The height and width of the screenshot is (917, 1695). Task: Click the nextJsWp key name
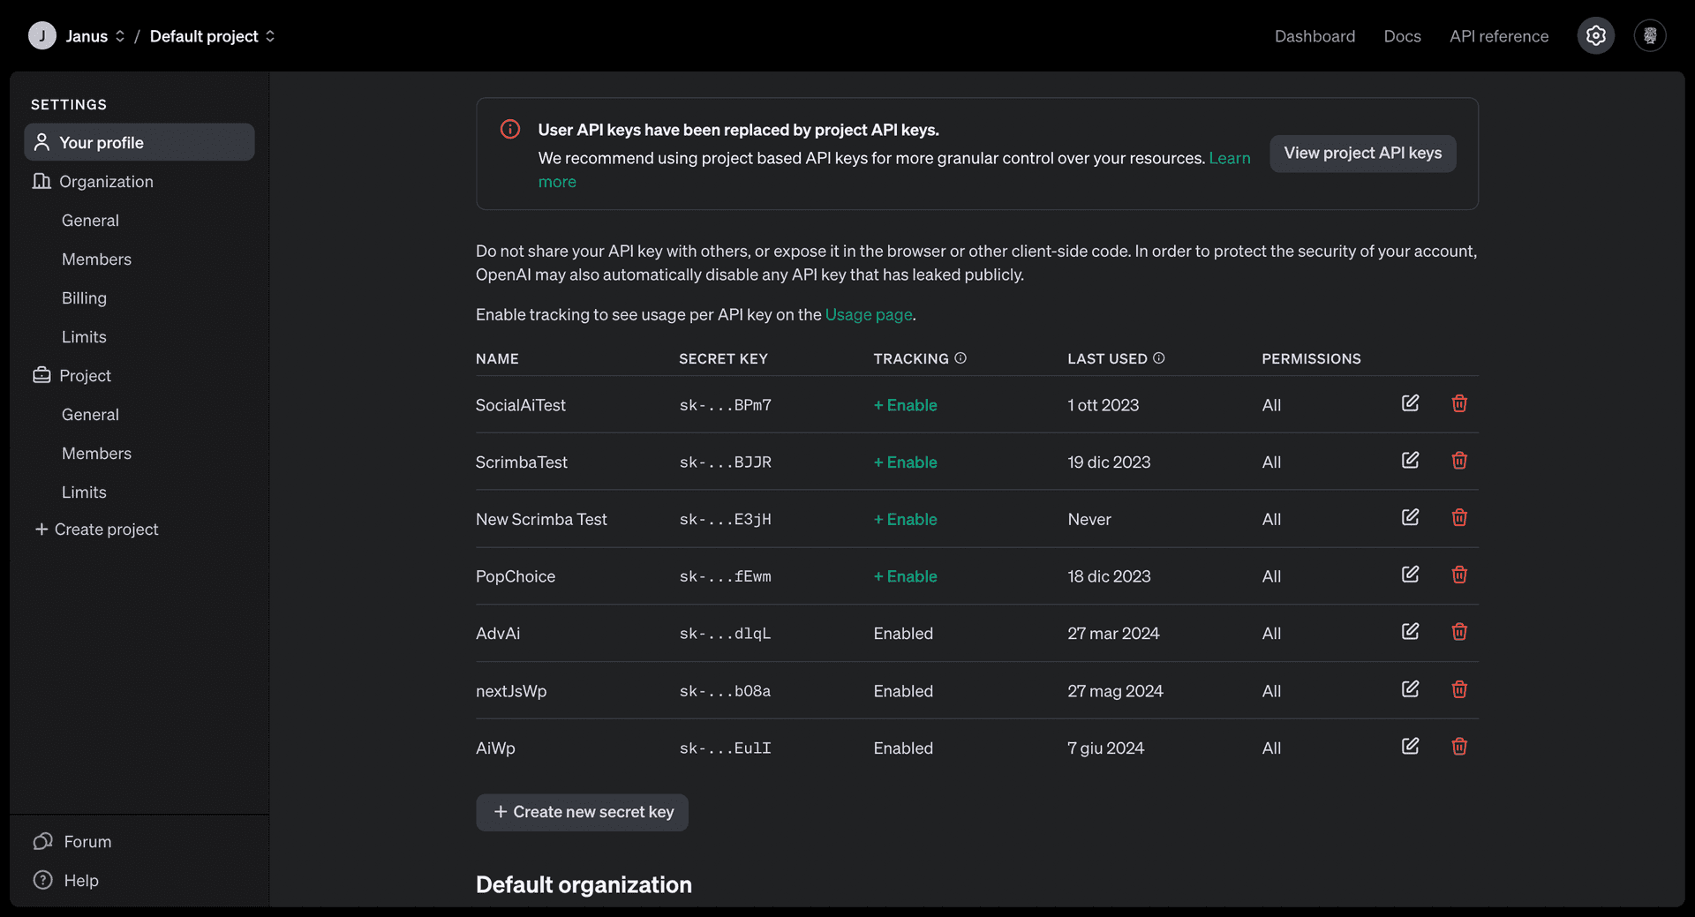(511, 691)
